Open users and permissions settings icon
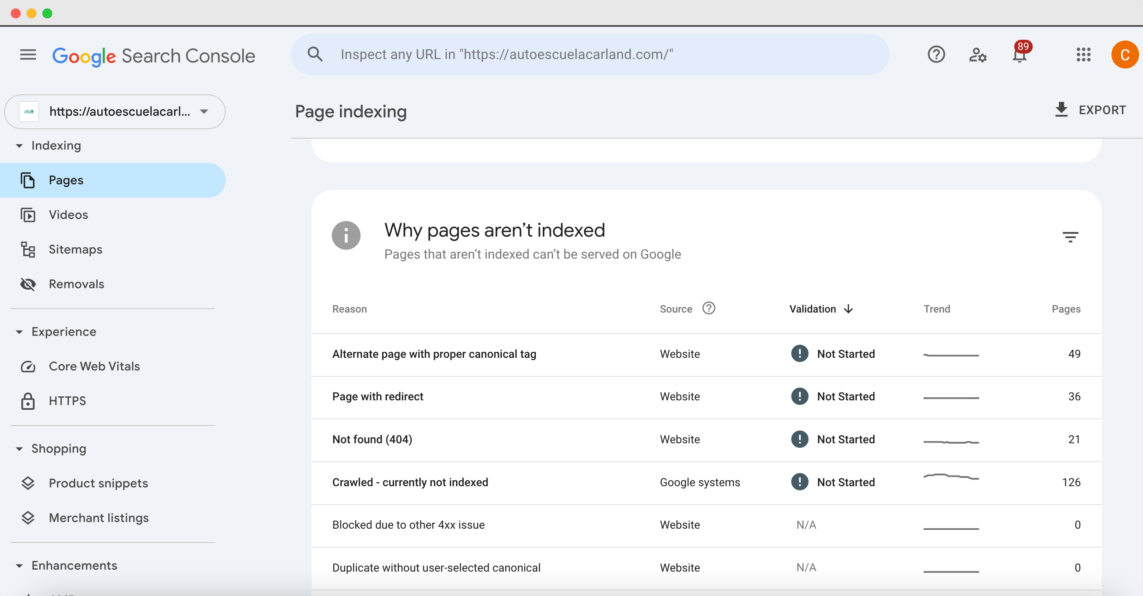The height and width of the screenshot is (596, 1143). coord(978,55)
